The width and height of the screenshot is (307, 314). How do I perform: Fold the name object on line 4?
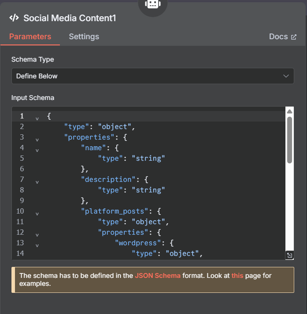pyautogui.click(x=37, y=150)
